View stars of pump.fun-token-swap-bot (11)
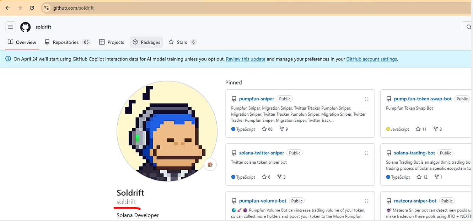473x221 pixels. coord(421,129)
